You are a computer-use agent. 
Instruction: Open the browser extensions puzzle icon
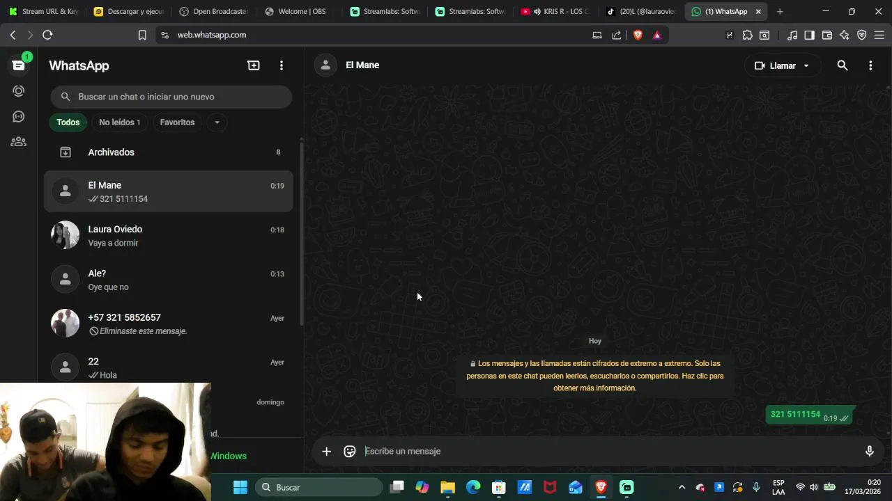[747, 35]
